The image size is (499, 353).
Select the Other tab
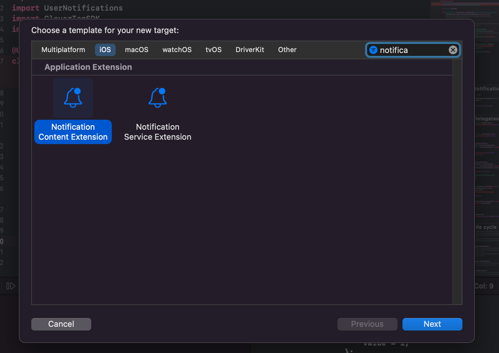click(287, 50)
